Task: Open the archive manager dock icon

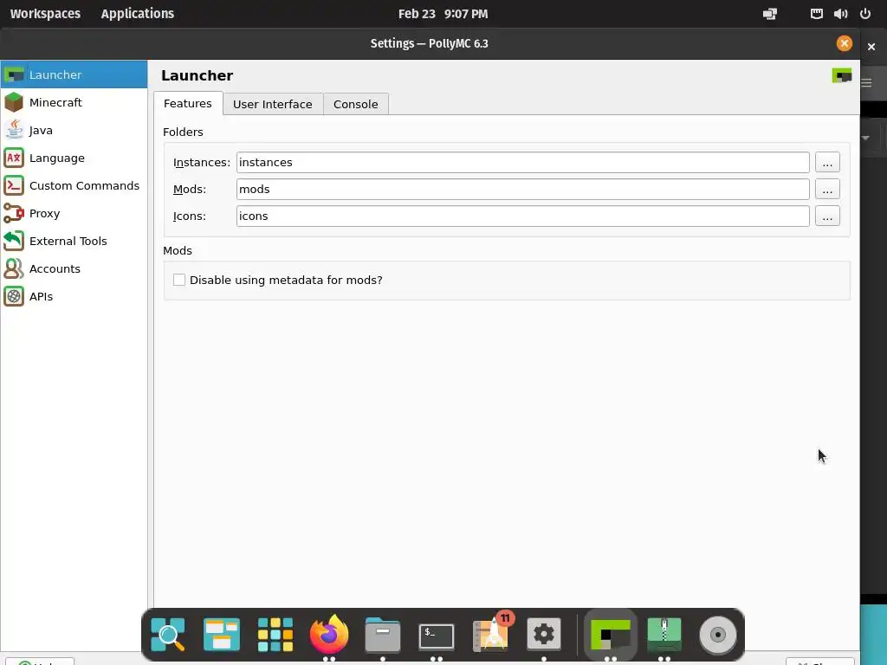Action: (664, 635)
